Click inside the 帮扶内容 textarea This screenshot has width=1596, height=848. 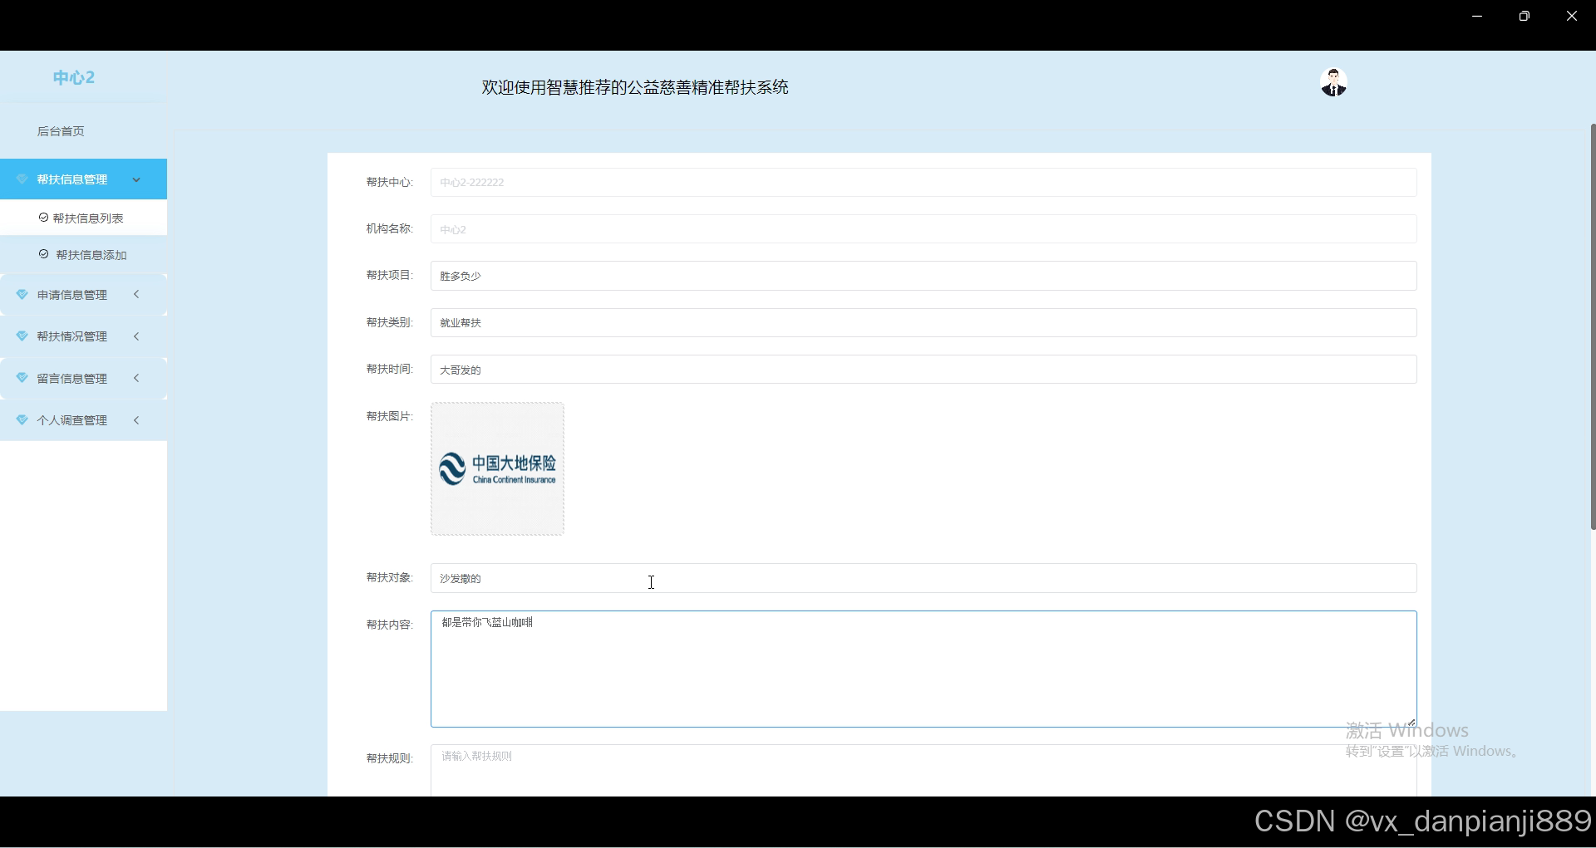(924, 669)
